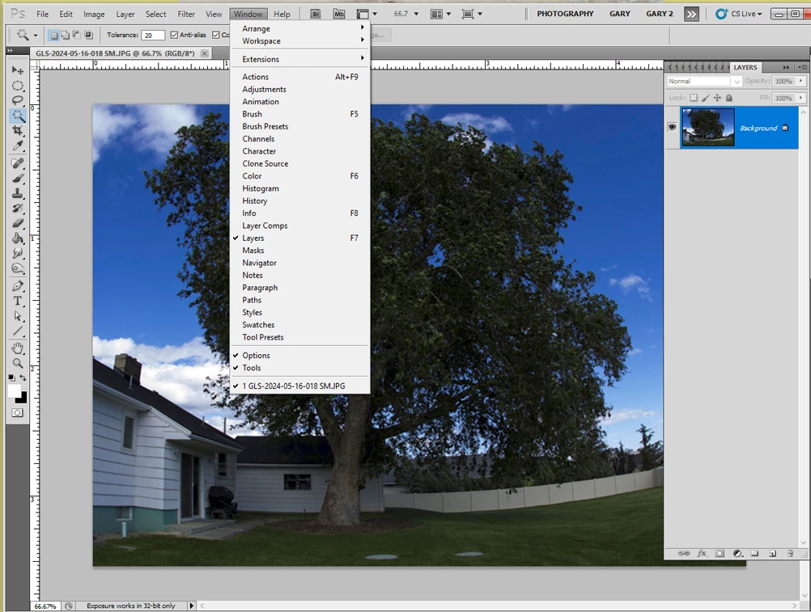Viewport: 811px width, 612px height.
Task: Create a new layer icon
Action: (x=772, y=553)
